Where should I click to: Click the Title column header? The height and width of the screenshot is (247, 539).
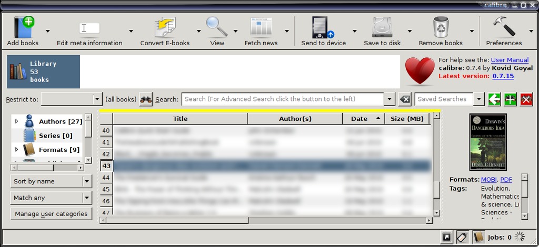(x=180, y=119)
